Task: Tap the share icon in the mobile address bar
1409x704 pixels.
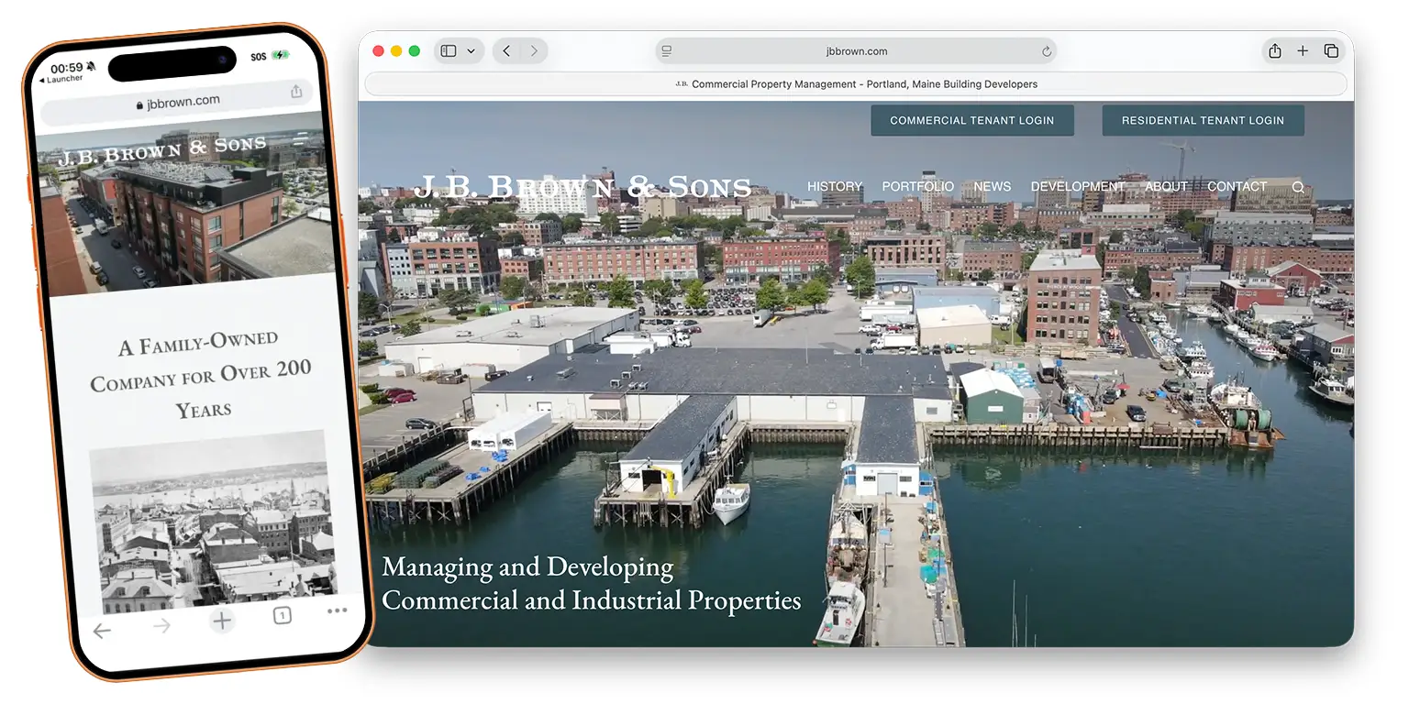Action: (295, 93)
